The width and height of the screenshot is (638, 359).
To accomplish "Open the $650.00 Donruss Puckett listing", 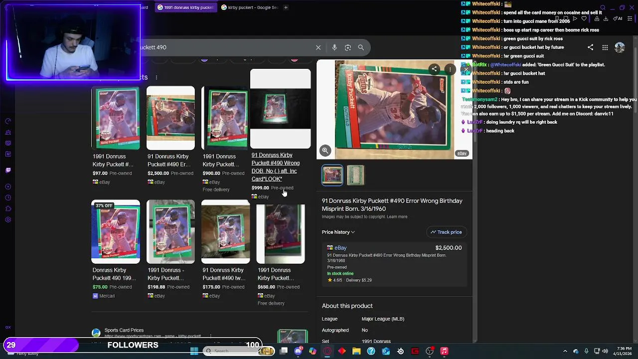I will [x=280, y=253].
